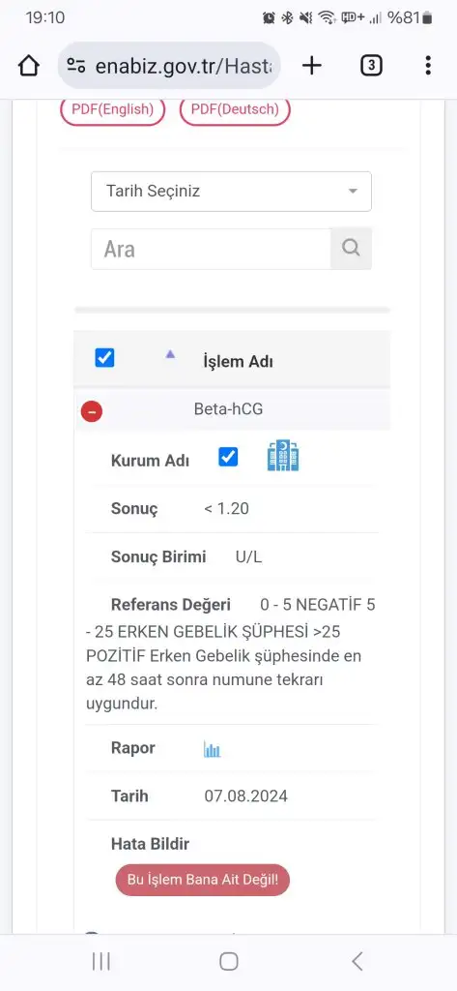Uncheck the Kurum Adı checkbox
The height and width of the screenshot is (991, 457).
pos(228,457)
